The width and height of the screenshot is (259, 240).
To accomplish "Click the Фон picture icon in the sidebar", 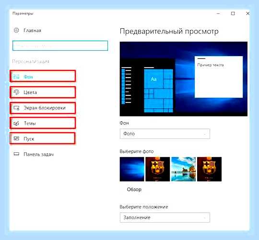I will click(16, 77).
